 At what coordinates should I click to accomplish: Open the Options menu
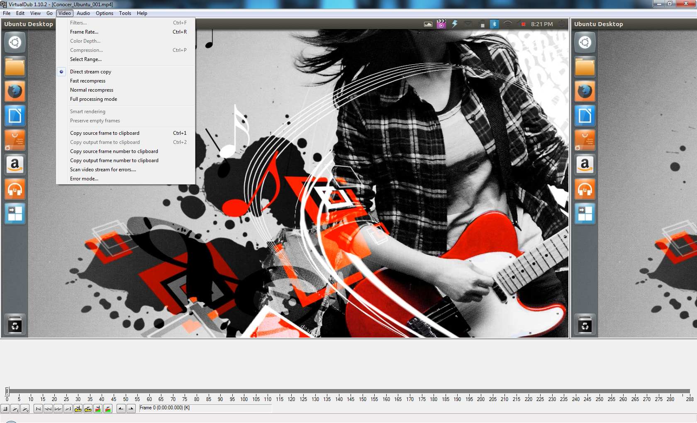click(x=105, y=13)
